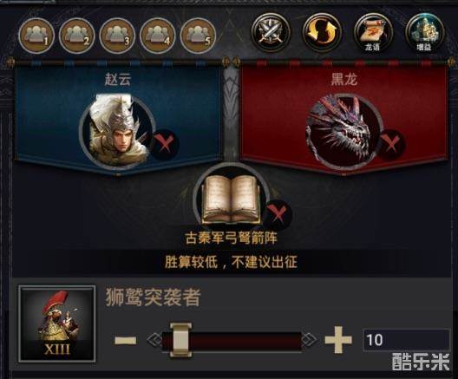Open the 龙语 scroll icon

coord(373,33)
